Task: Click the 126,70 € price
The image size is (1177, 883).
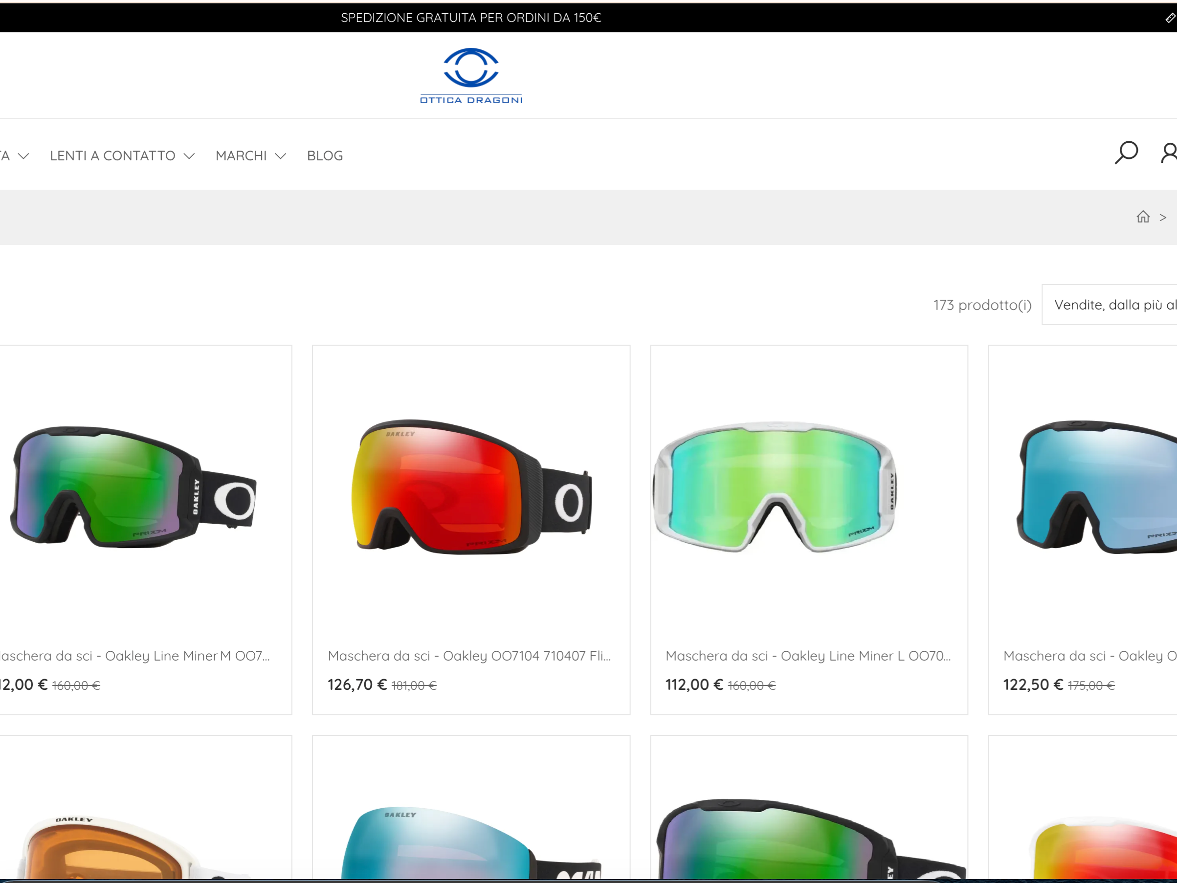Action: tap(357, 684)
